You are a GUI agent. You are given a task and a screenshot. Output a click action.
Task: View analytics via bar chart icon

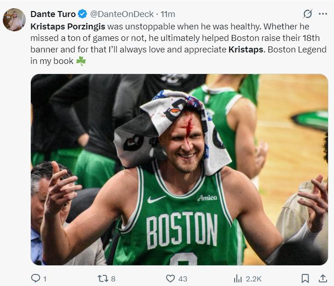tap(238, 278)
